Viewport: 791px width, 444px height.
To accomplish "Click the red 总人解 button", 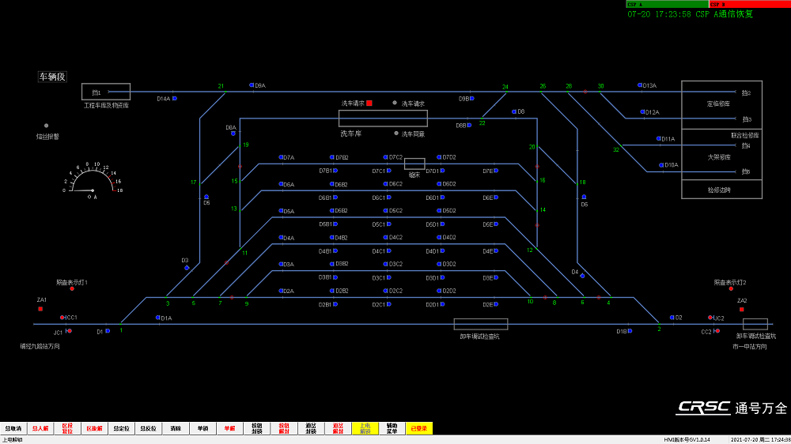I will [40, 428].
